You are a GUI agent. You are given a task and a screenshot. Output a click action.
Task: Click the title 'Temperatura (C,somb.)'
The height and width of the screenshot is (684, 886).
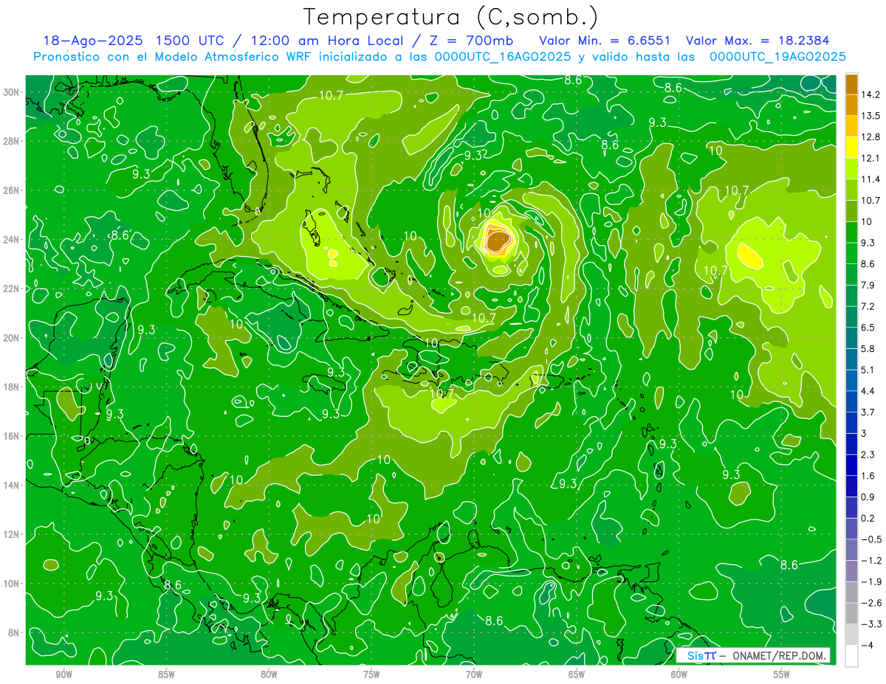pos(451,16)
